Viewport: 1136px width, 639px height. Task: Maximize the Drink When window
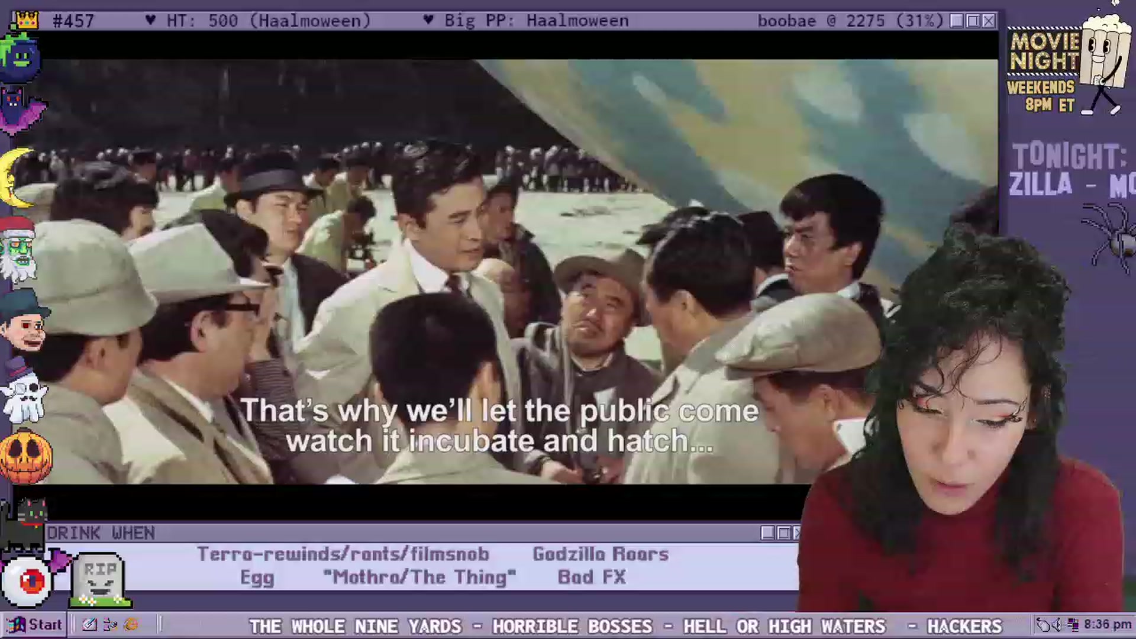coord(783,533)
